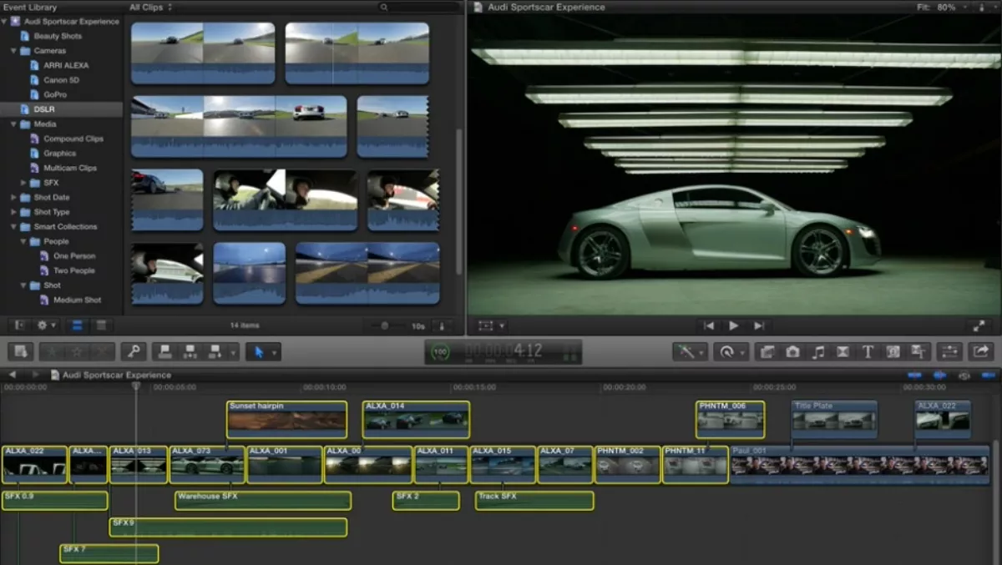
Task: Click the Import Media toolbar icon
Action: (x=23, y=351)
